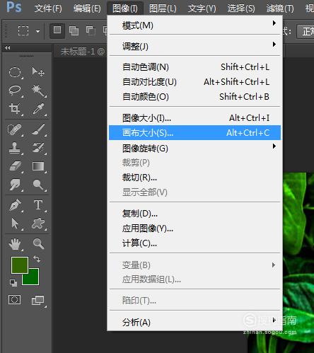This screenshot has height=353, width=314.
Task: Select the Horizontal Type tool
Action: pyautogui.click(x=39, y=204)
